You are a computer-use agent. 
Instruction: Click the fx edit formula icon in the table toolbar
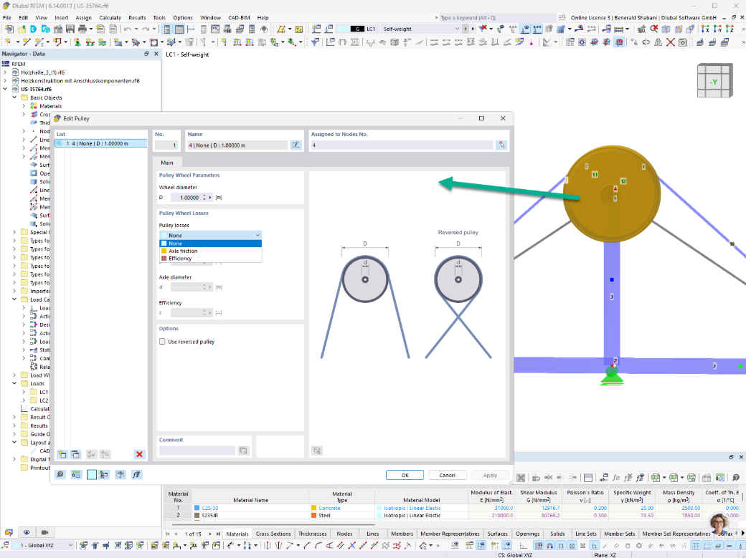[617, 478]
